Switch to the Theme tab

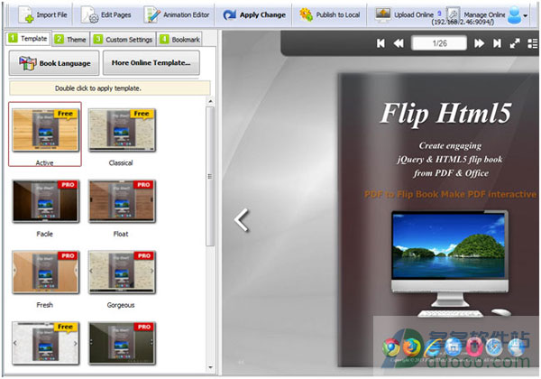click(70, 40)
